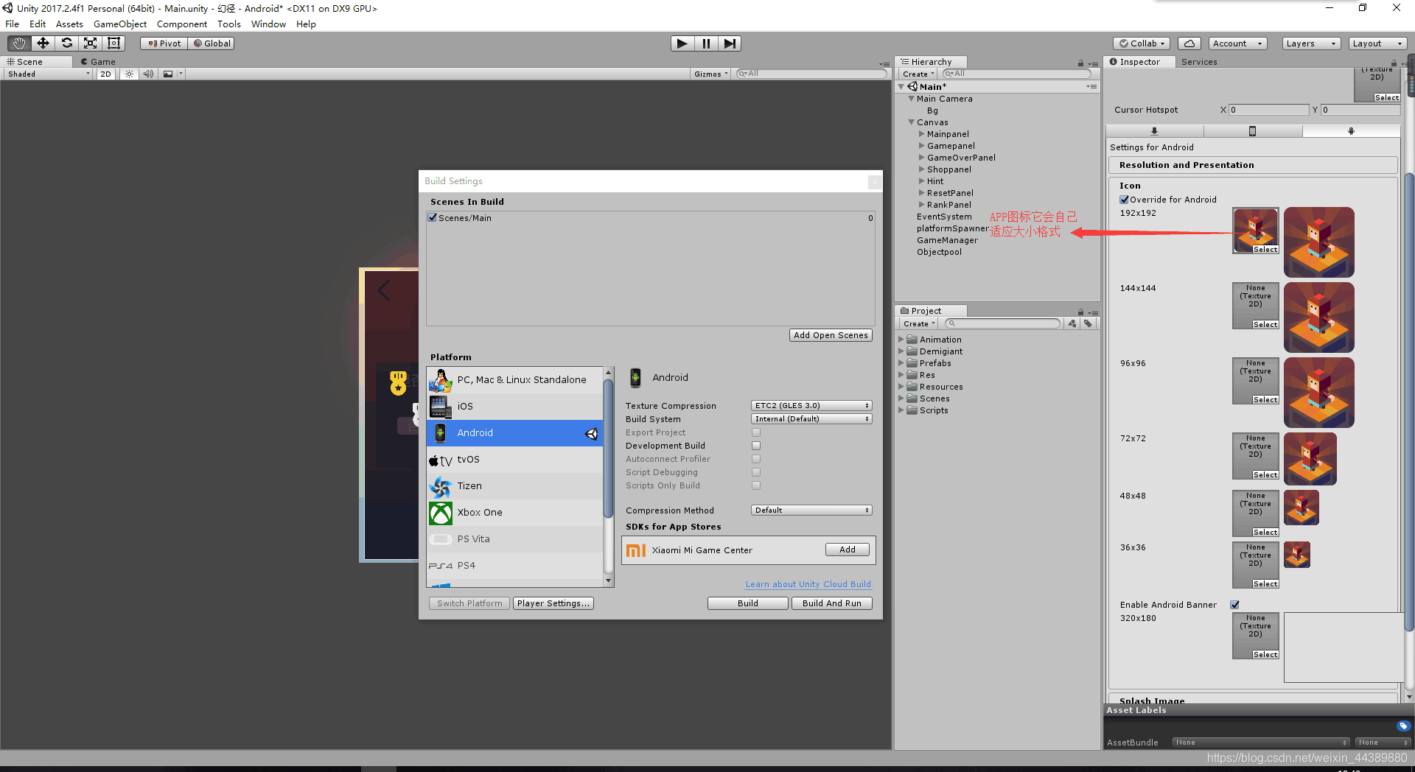Disable Enable Android Banner checkbox
This screenshot has width=1415, height=772.
click(1235, 605)
